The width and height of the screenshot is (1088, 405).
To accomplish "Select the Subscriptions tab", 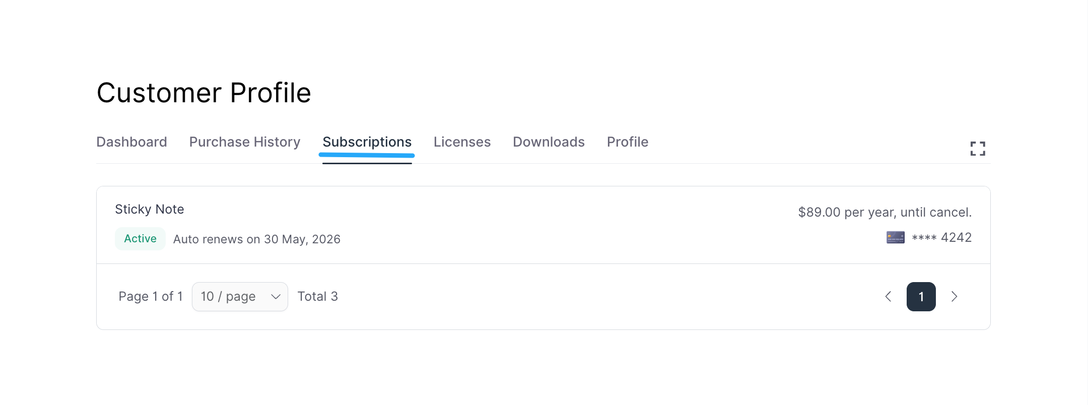I will tap(367, 142).
